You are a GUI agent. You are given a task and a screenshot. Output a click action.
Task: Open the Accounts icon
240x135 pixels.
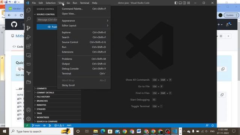click(x=28, y=110)
